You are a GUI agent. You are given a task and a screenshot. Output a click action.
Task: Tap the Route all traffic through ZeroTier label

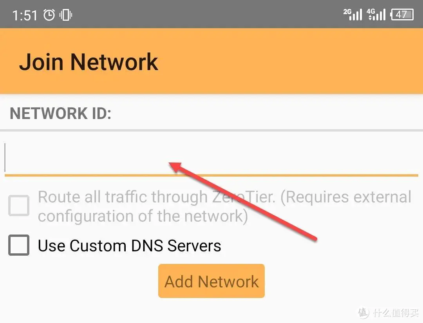click(224, 207)
